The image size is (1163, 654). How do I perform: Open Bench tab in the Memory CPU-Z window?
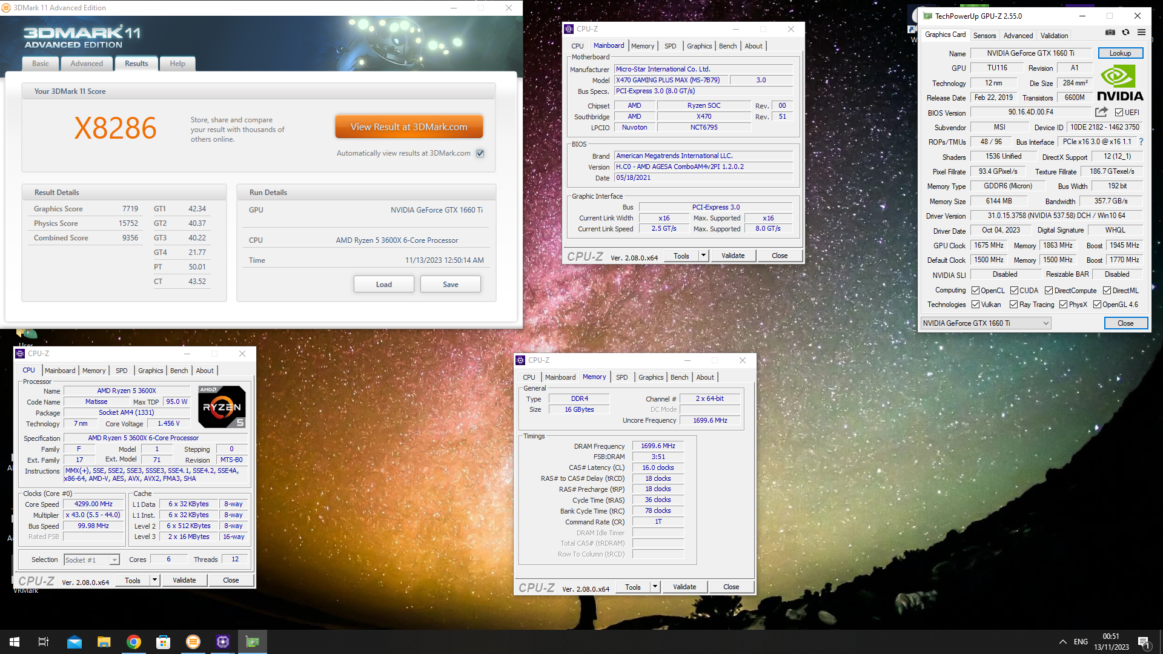pyautogui.click(x=679, y=377)
